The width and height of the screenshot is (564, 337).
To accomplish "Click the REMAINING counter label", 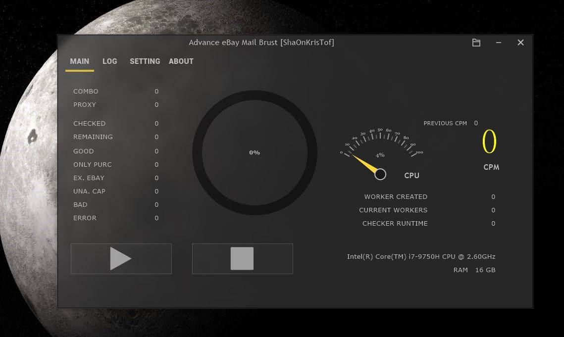I will pyautogui.click(x=93, y=137).
